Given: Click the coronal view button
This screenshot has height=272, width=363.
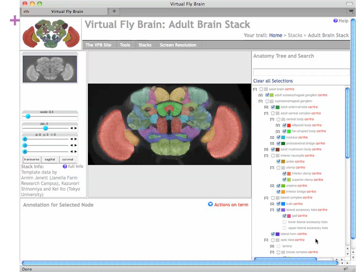Looking at the screenshot, I should click(68, 159).
